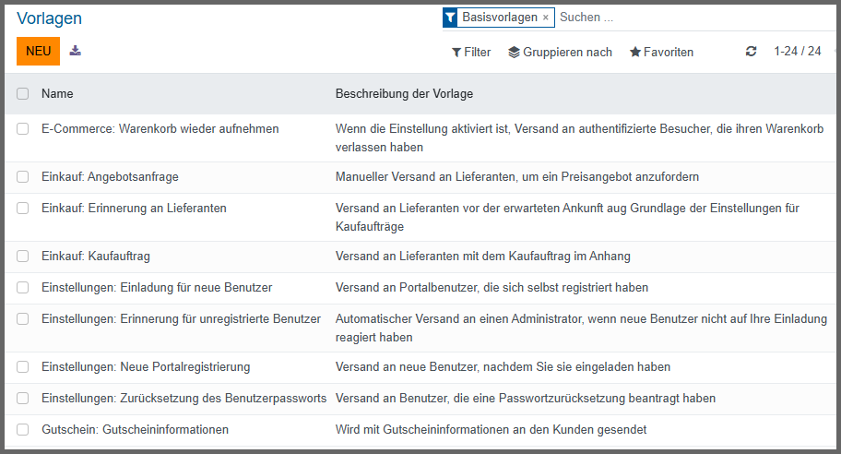The image size is (841, 454).
Task: Open the Filter dropdown
Action: tap(471, 52)
